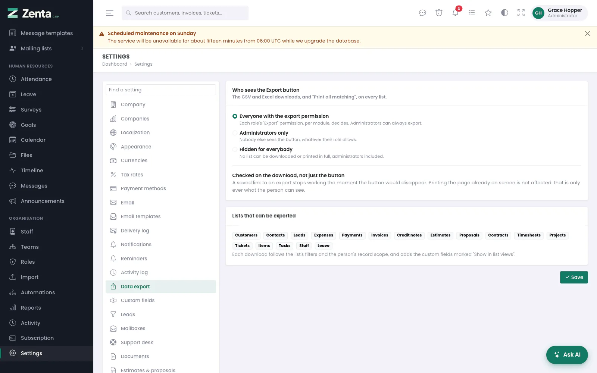Click the Tax rates percent icon
Image resolution: width=597 pixels, height=373 pixels.
113,175
